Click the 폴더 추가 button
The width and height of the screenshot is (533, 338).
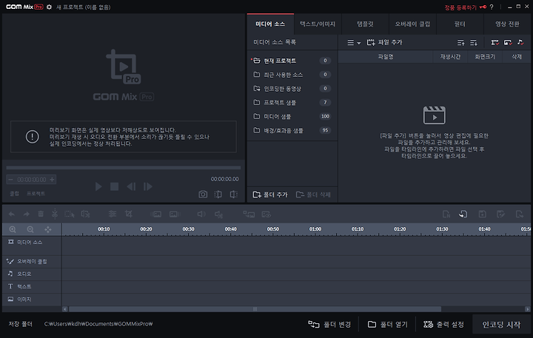tap(270, 195)
